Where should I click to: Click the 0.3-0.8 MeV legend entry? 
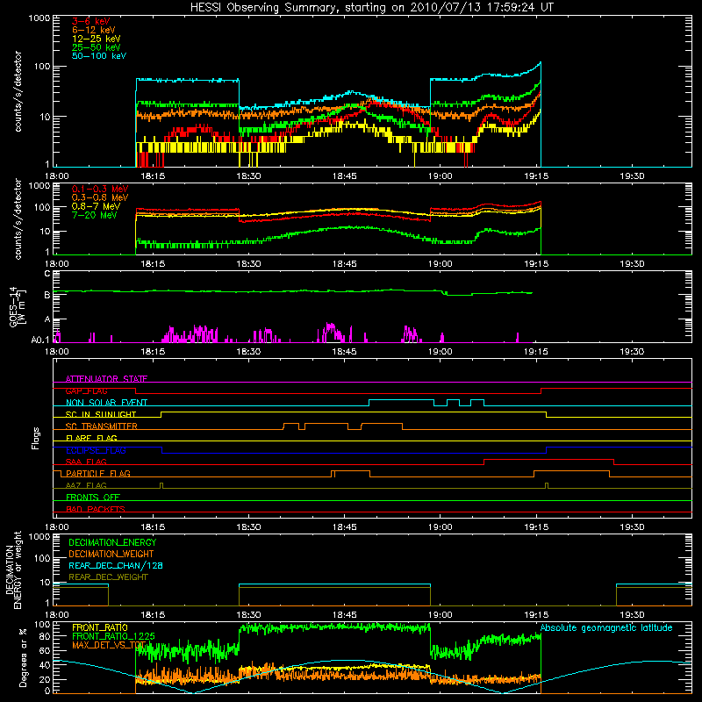point(100,197)
